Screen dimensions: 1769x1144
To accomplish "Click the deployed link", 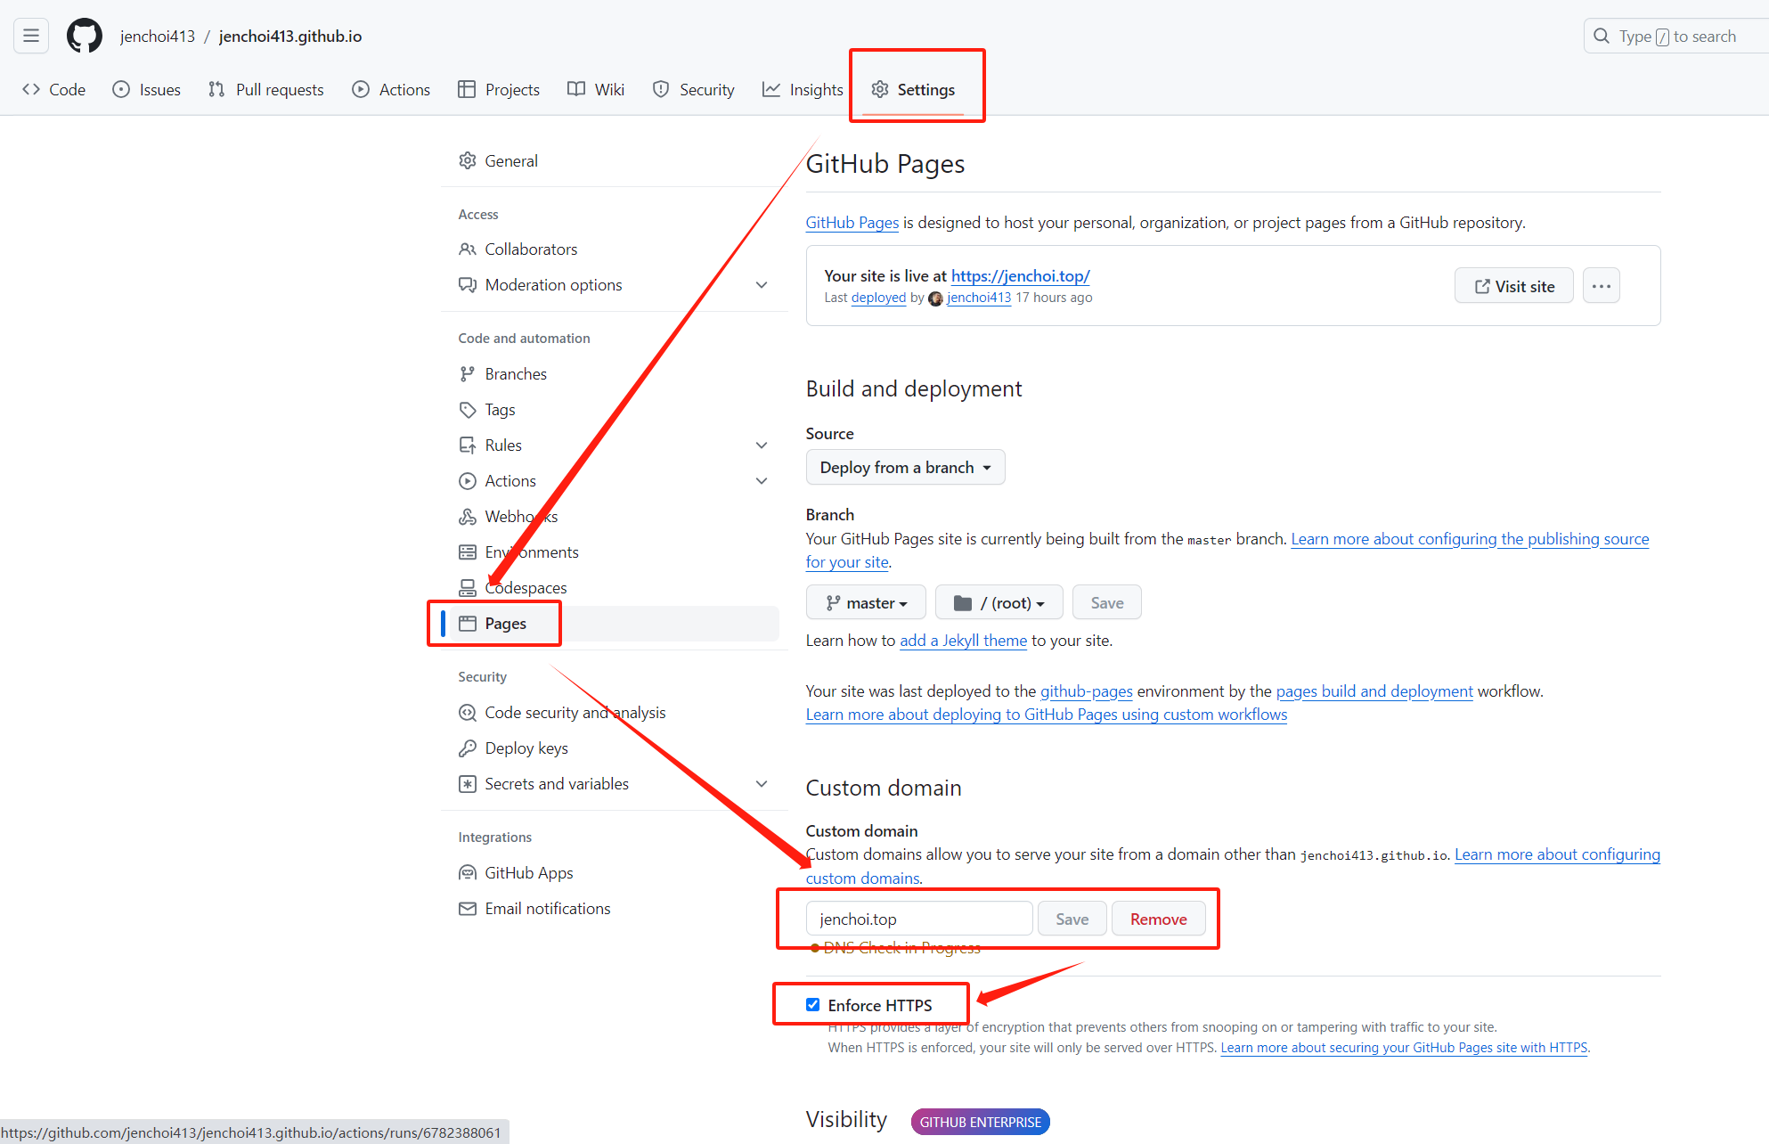I will pos(878,298).
